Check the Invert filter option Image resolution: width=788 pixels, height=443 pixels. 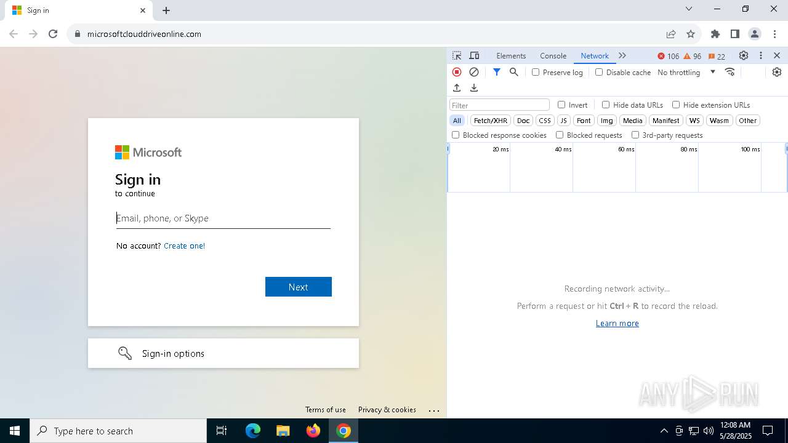pyautogui.click(x=561, y=105)
